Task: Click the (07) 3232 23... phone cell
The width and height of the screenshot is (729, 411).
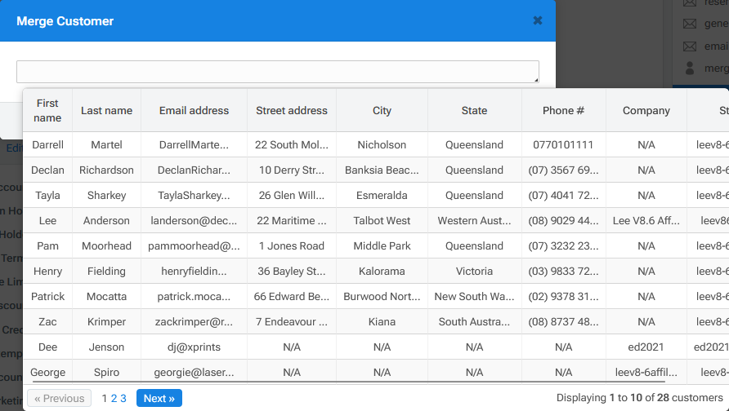Action: [x=563, y=245]
